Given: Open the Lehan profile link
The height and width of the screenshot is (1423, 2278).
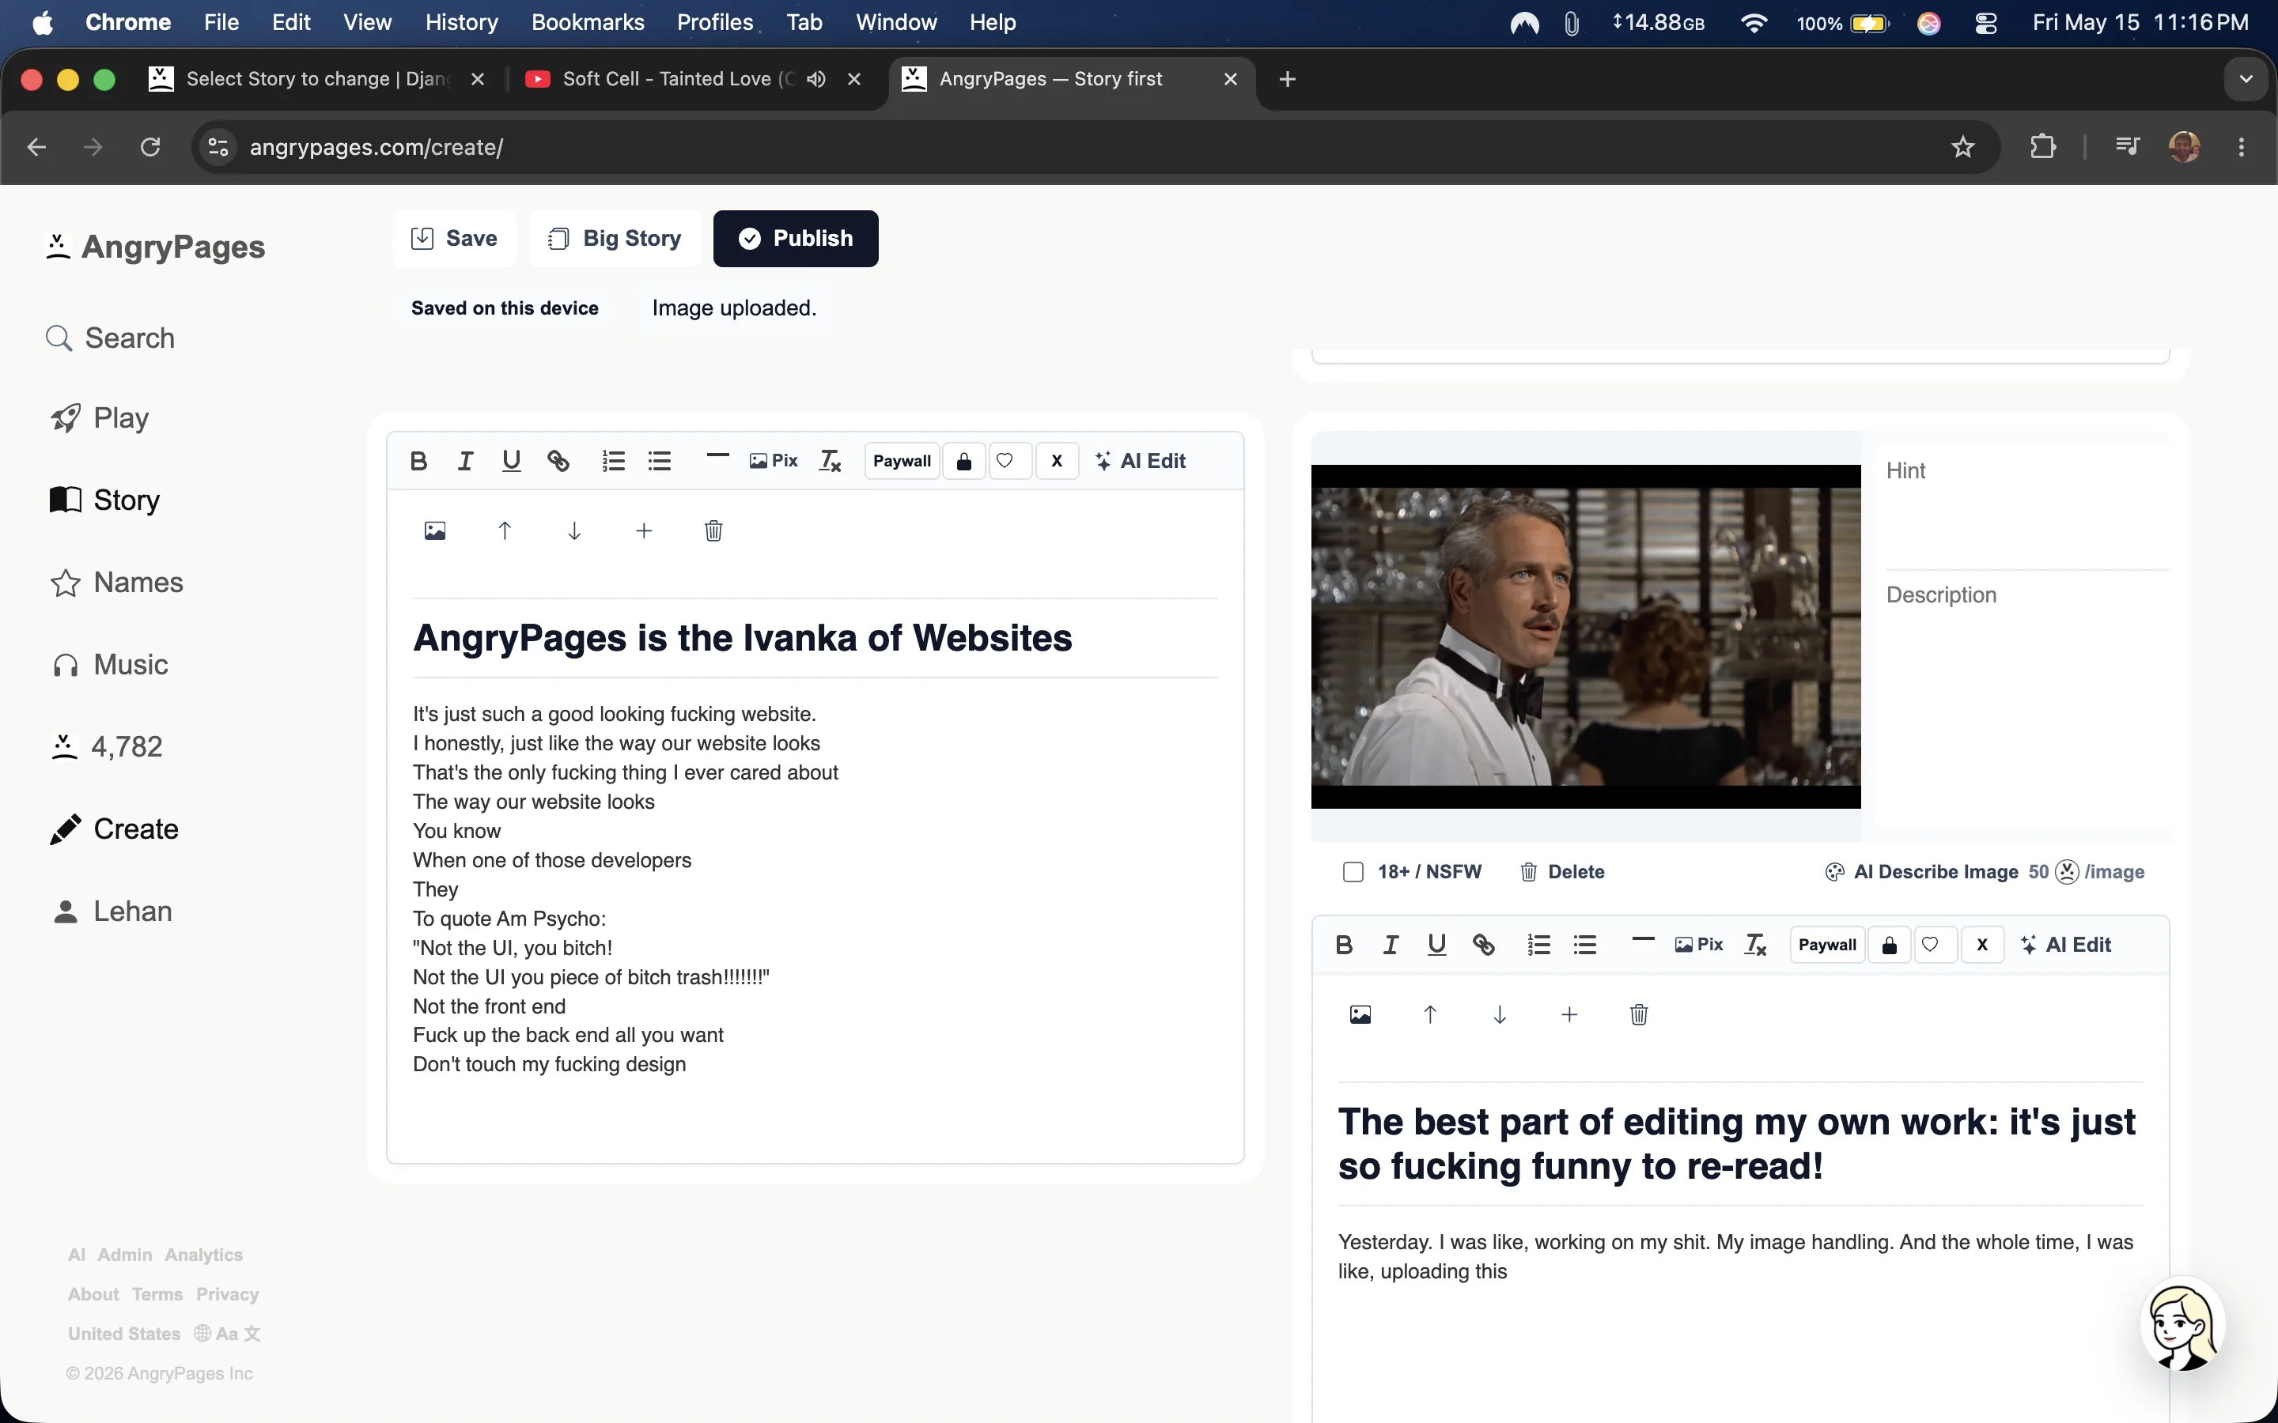Looking at the screenshot, I should 112,911.
